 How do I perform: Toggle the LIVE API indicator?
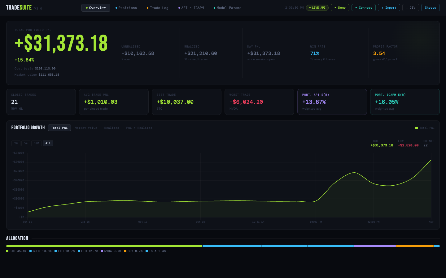317,8
